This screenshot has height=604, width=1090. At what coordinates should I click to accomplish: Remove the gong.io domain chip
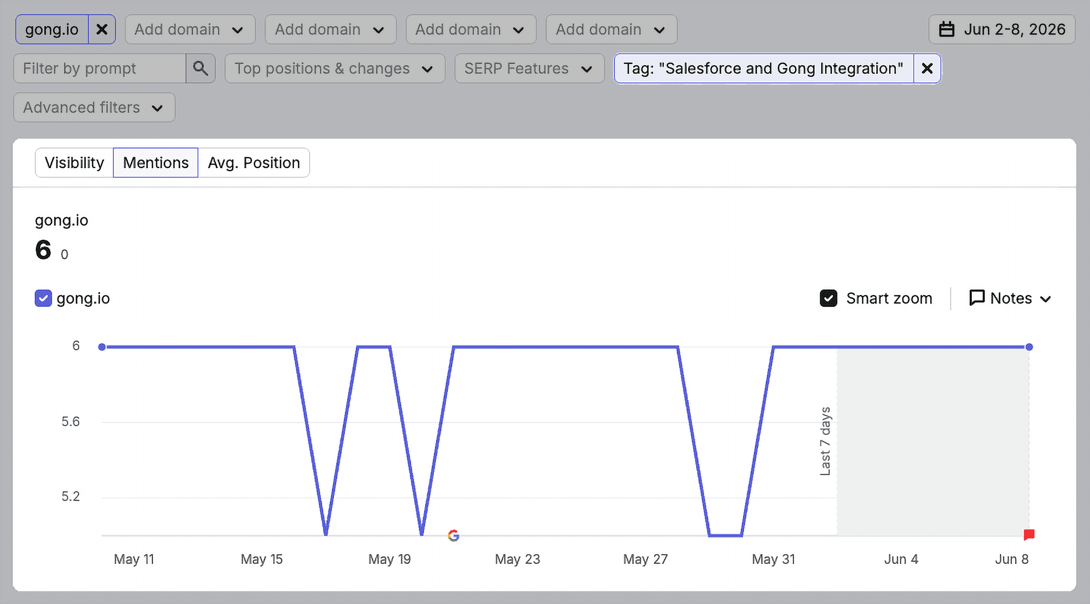[x=102, y=30]
